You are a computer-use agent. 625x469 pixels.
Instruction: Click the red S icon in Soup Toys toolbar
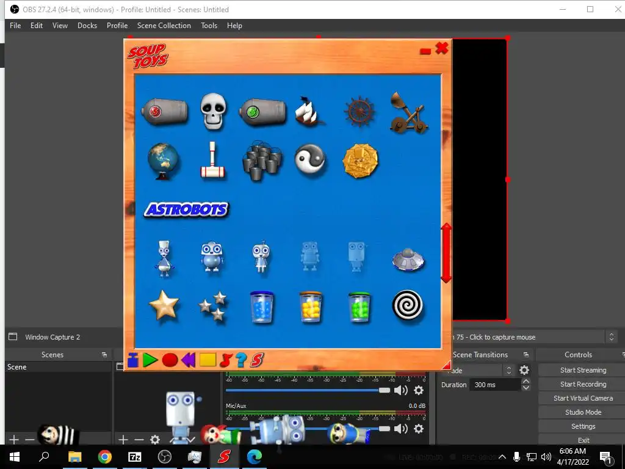(x=257, y=360)
